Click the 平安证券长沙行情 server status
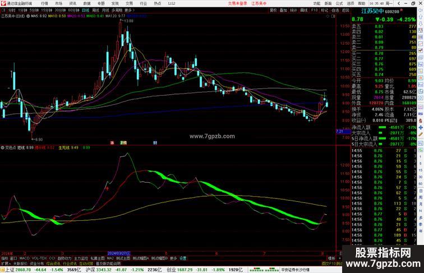The image size is (424, 273). pyautogui.click(x=295, y=270)
